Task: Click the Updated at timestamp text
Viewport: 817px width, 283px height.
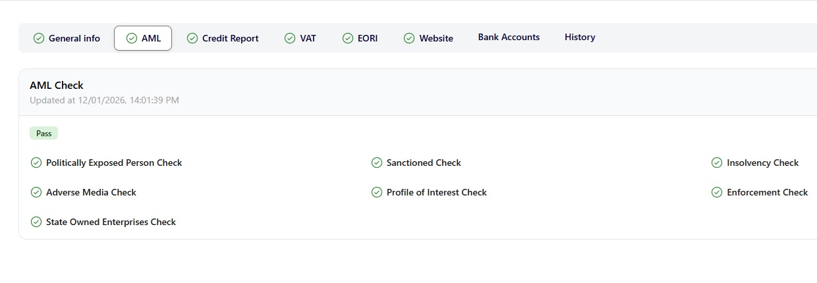Action: [x=104, y=100]
